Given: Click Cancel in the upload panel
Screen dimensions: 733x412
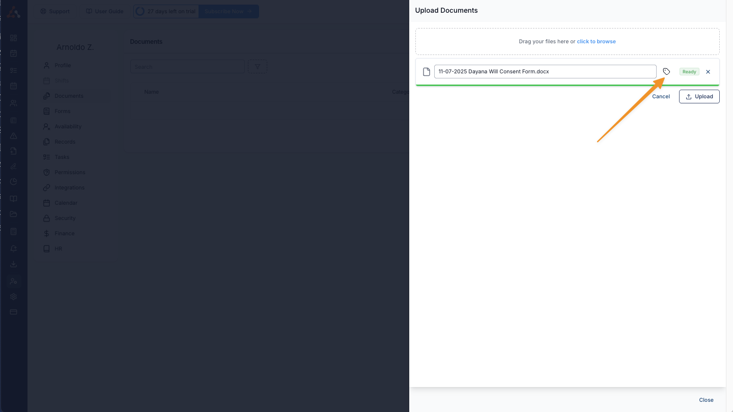Looking at the screenshot, I should click(x=661, y=97).
